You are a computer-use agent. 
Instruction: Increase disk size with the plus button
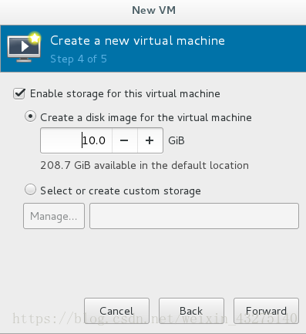coord(150,140)
